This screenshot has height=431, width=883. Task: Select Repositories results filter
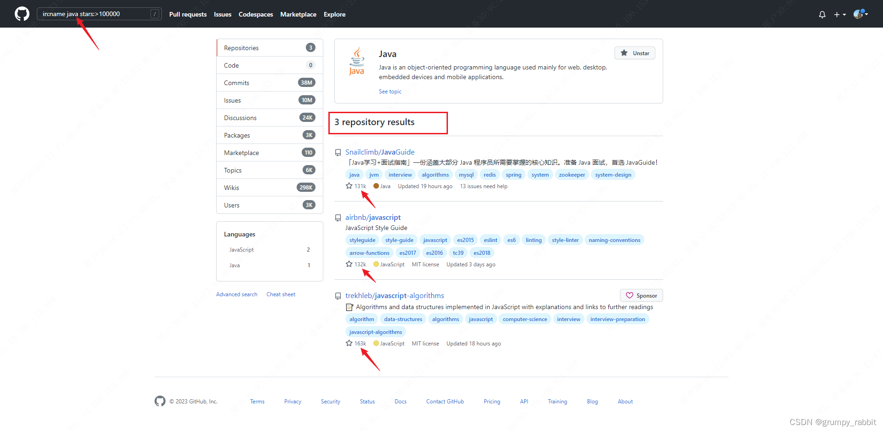point(269,48)
